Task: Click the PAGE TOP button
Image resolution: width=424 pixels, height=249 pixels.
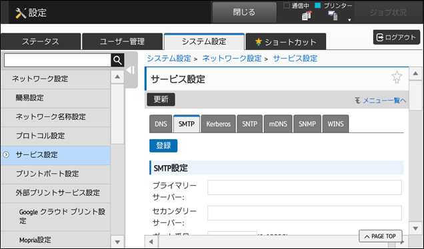Action: click(381, 236)
